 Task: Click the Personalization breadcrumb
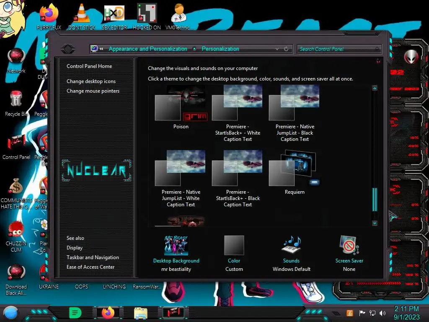click(x=220, y=49)
